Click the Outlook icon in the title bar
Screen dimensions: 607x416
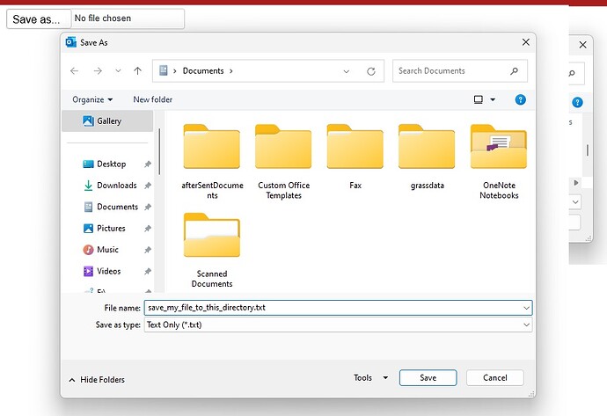[x=71, y=42]
